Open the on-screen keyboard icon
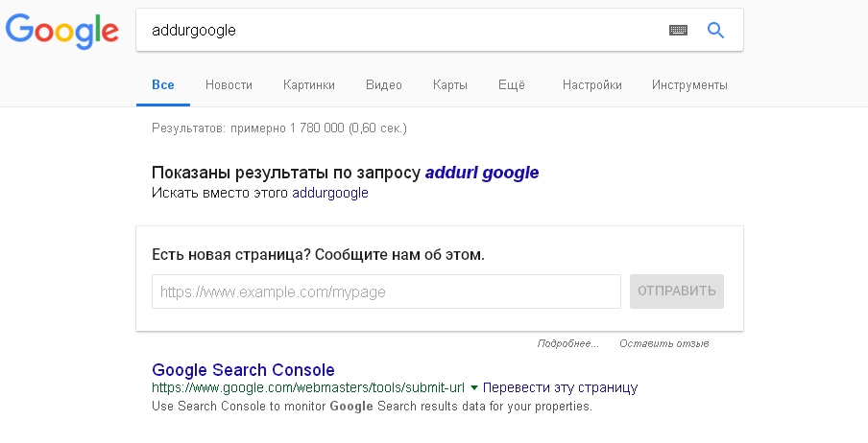 [679, 31]
